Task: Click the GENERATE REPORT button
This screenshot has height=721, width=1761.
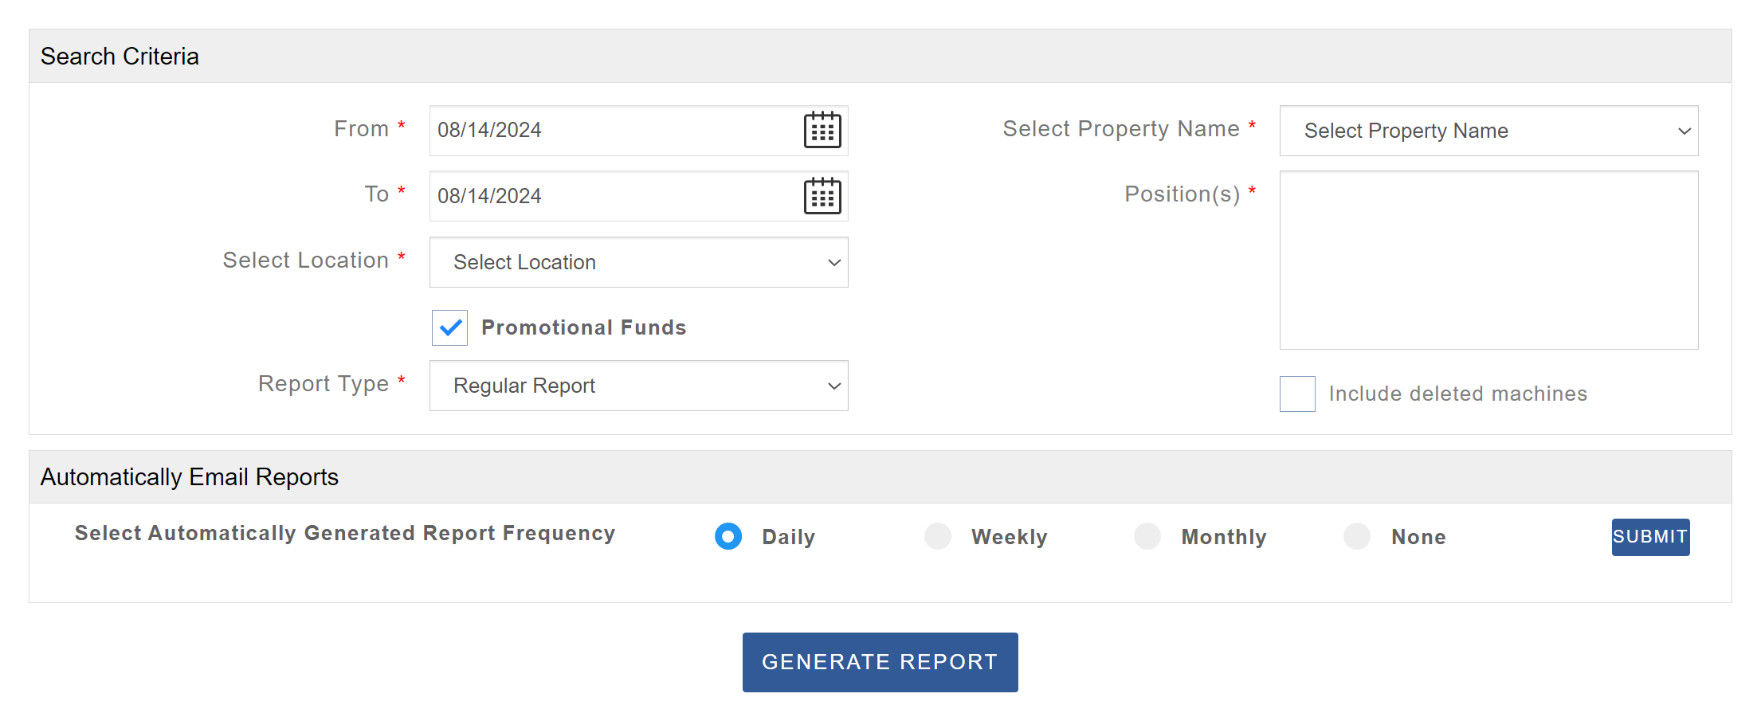Action: tap(880, 662)
